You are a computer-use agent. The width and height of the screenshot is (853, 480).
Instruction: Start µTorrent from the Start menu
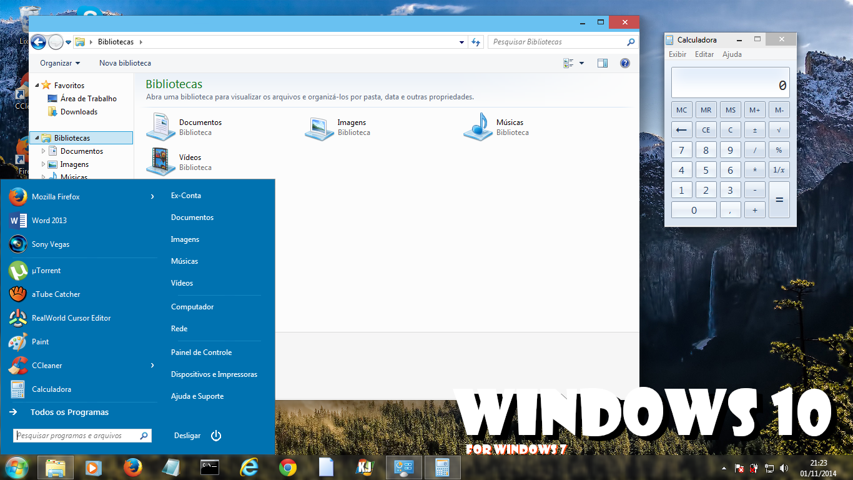(82, 271)
